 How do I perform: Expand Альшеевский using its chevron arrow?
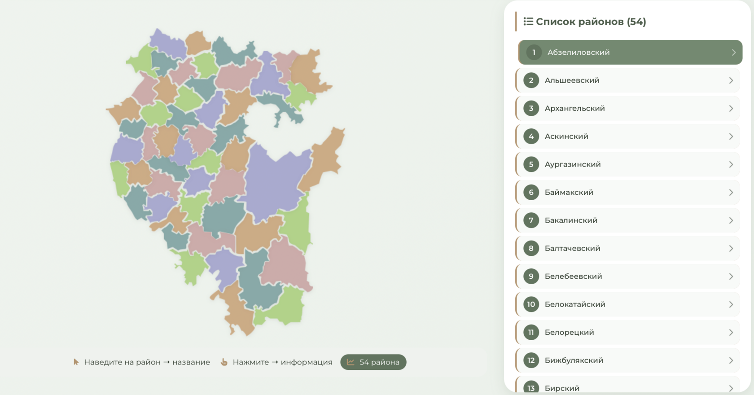click(x=731, y=80)
